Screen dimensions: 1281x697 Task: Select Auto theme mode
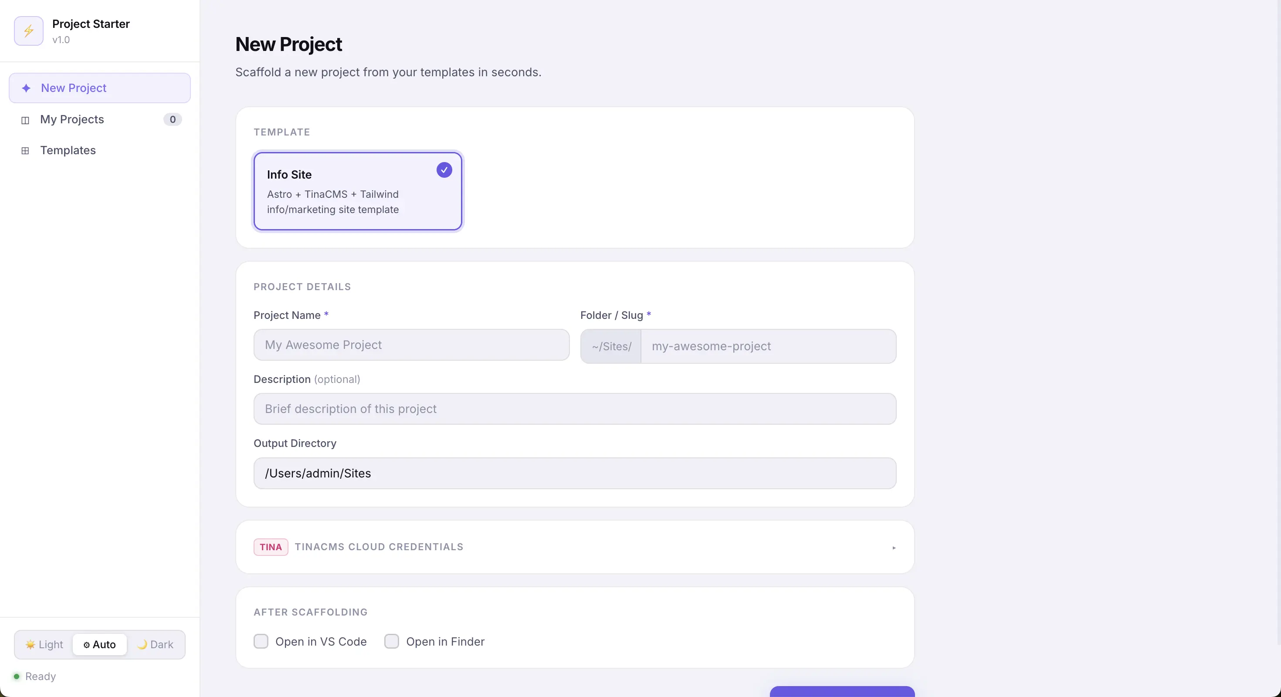(99, 644)
